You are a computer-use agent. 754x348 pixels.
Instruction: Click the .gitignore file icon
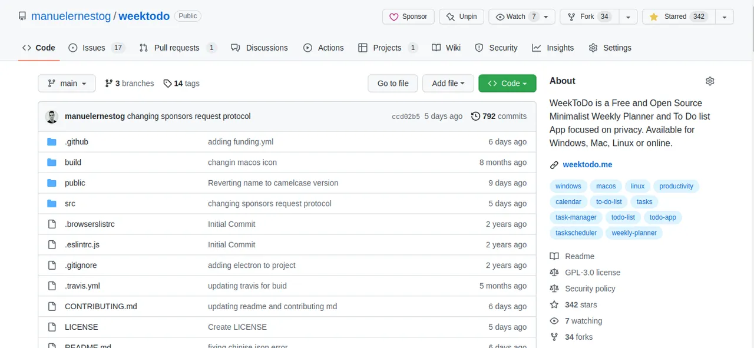tap(52, 266)
